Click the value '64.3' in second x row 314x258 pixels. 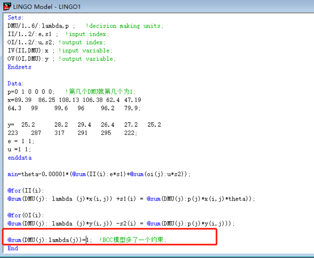15,108
